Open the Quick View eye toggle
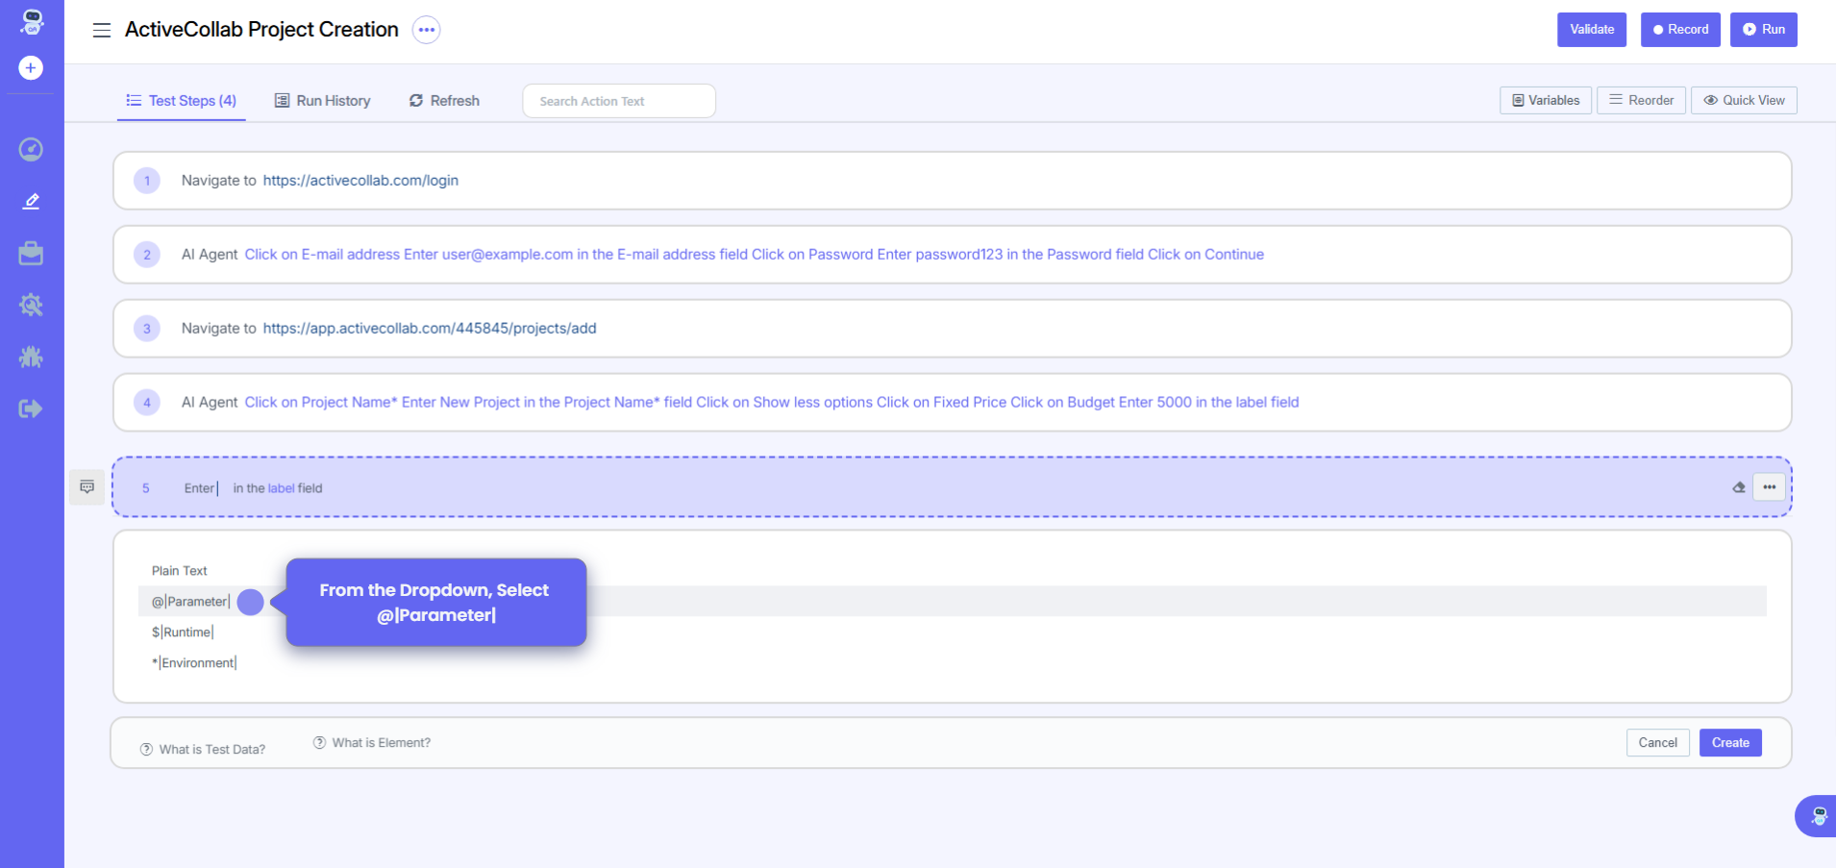 [1743, 101]
